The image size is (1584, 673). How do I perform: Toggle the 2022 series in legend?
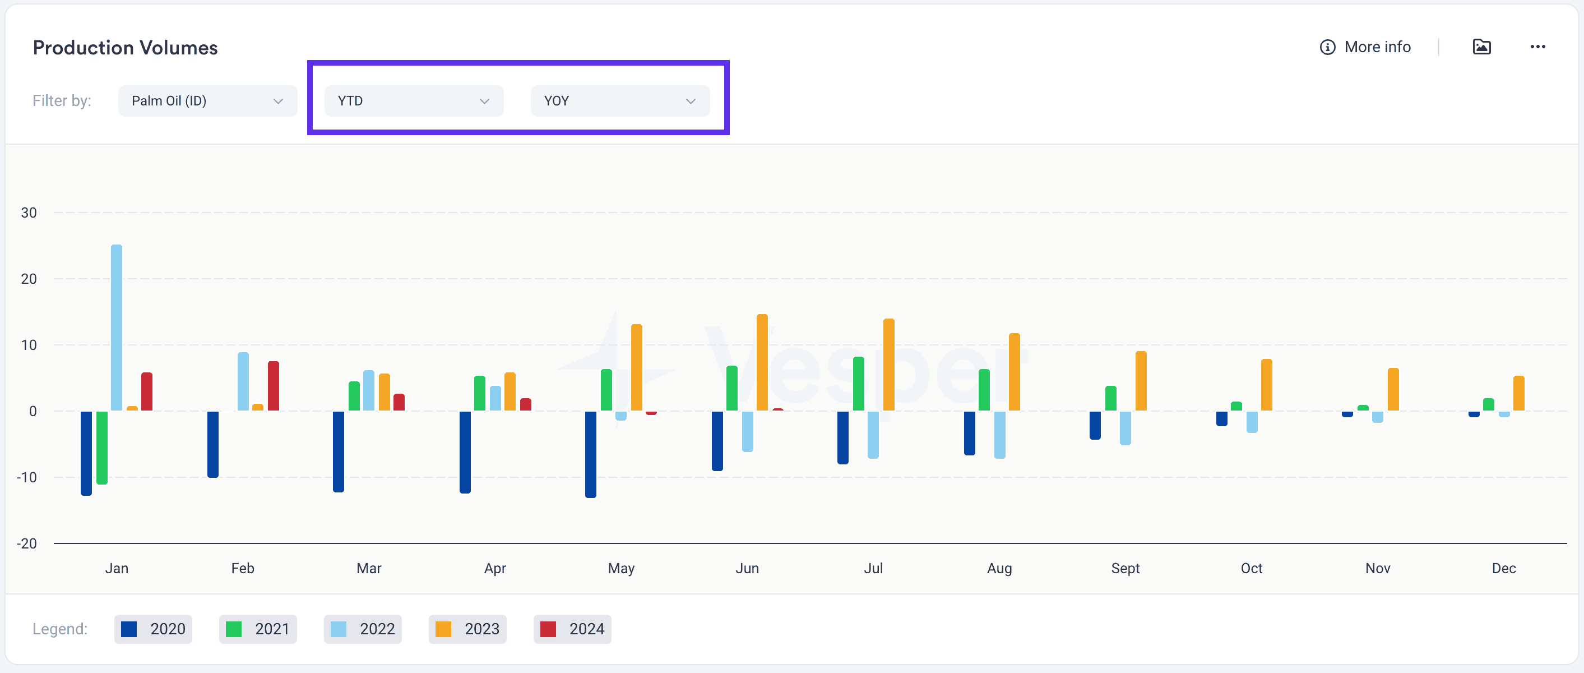point(363,629)
